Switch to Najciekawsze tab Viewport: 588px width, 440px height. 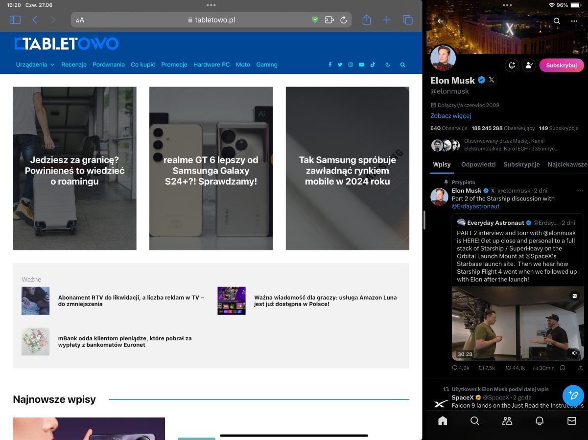click(567, 165)
